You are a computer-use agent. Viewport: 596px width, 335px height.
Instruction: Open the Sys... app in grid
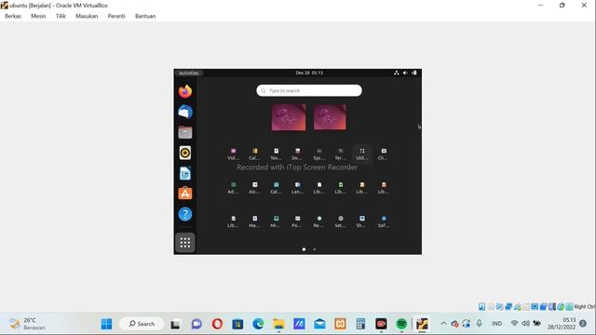[318, 154]
